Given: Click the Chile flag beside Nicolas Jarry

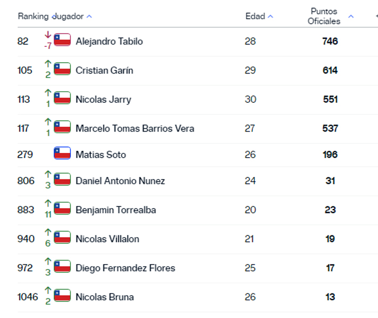Looking at the screenshot, I should coord(62,98).
